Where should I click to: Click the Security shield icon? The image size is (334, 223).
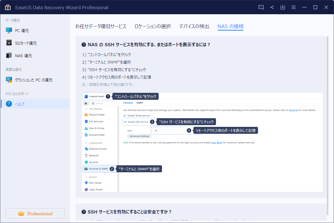86,162
